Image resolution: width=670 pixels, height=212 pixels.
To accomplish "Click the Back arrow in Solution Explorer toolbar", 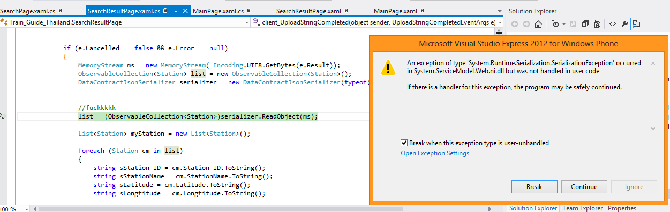I will [515, 24].
